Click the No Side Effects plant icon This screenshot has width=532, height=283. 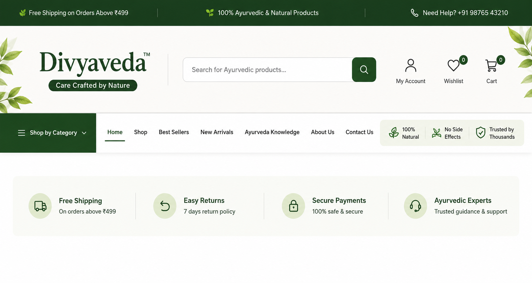(436, 133)
